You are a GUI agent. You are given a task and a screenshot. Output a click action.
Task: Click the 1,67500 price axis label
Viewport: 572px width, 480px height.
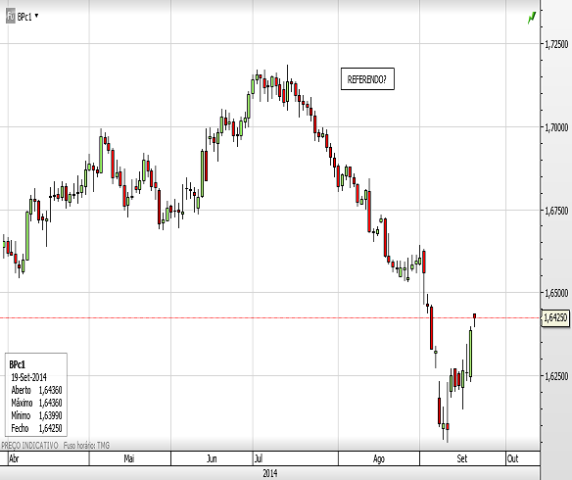556,211
